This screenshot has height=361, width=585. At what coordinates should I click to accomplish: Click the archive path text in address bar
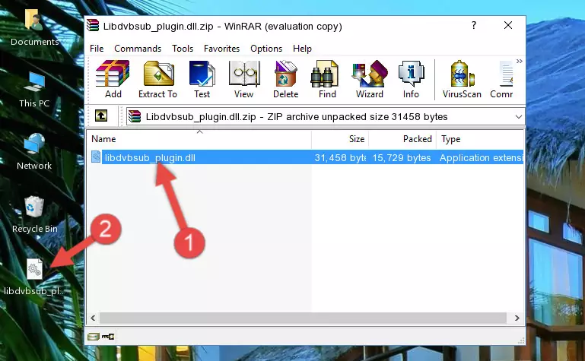[297, 116]
